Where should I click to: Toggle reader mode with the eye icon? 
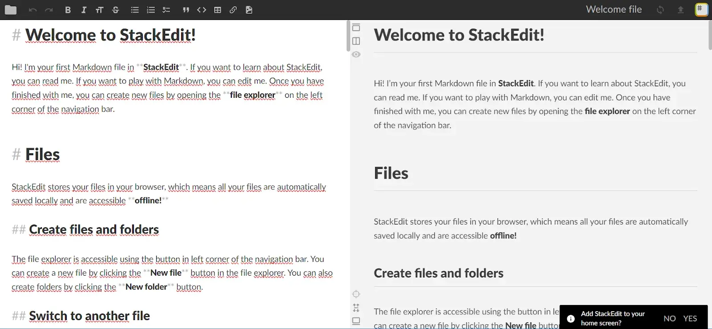(356, 54)
